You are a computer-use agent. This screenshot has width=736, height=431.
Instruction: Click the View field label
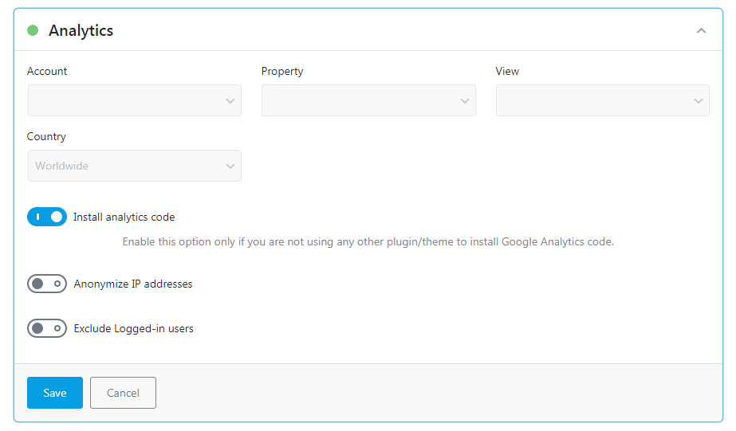coord(507,72)
